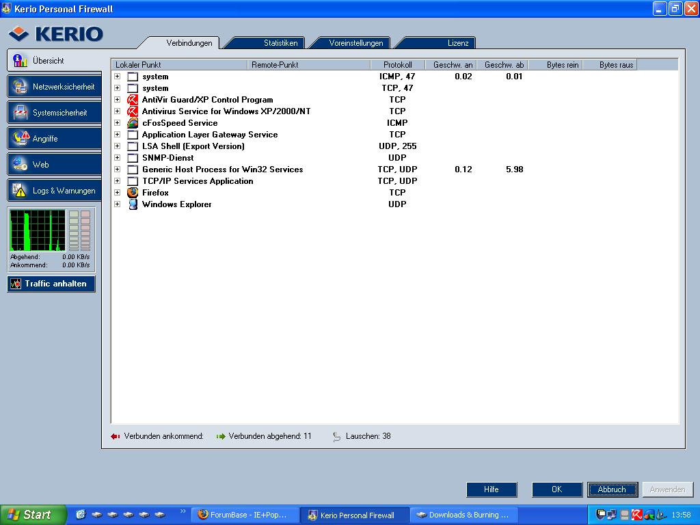Click the Kerio logo icon

tap(18, 33)
